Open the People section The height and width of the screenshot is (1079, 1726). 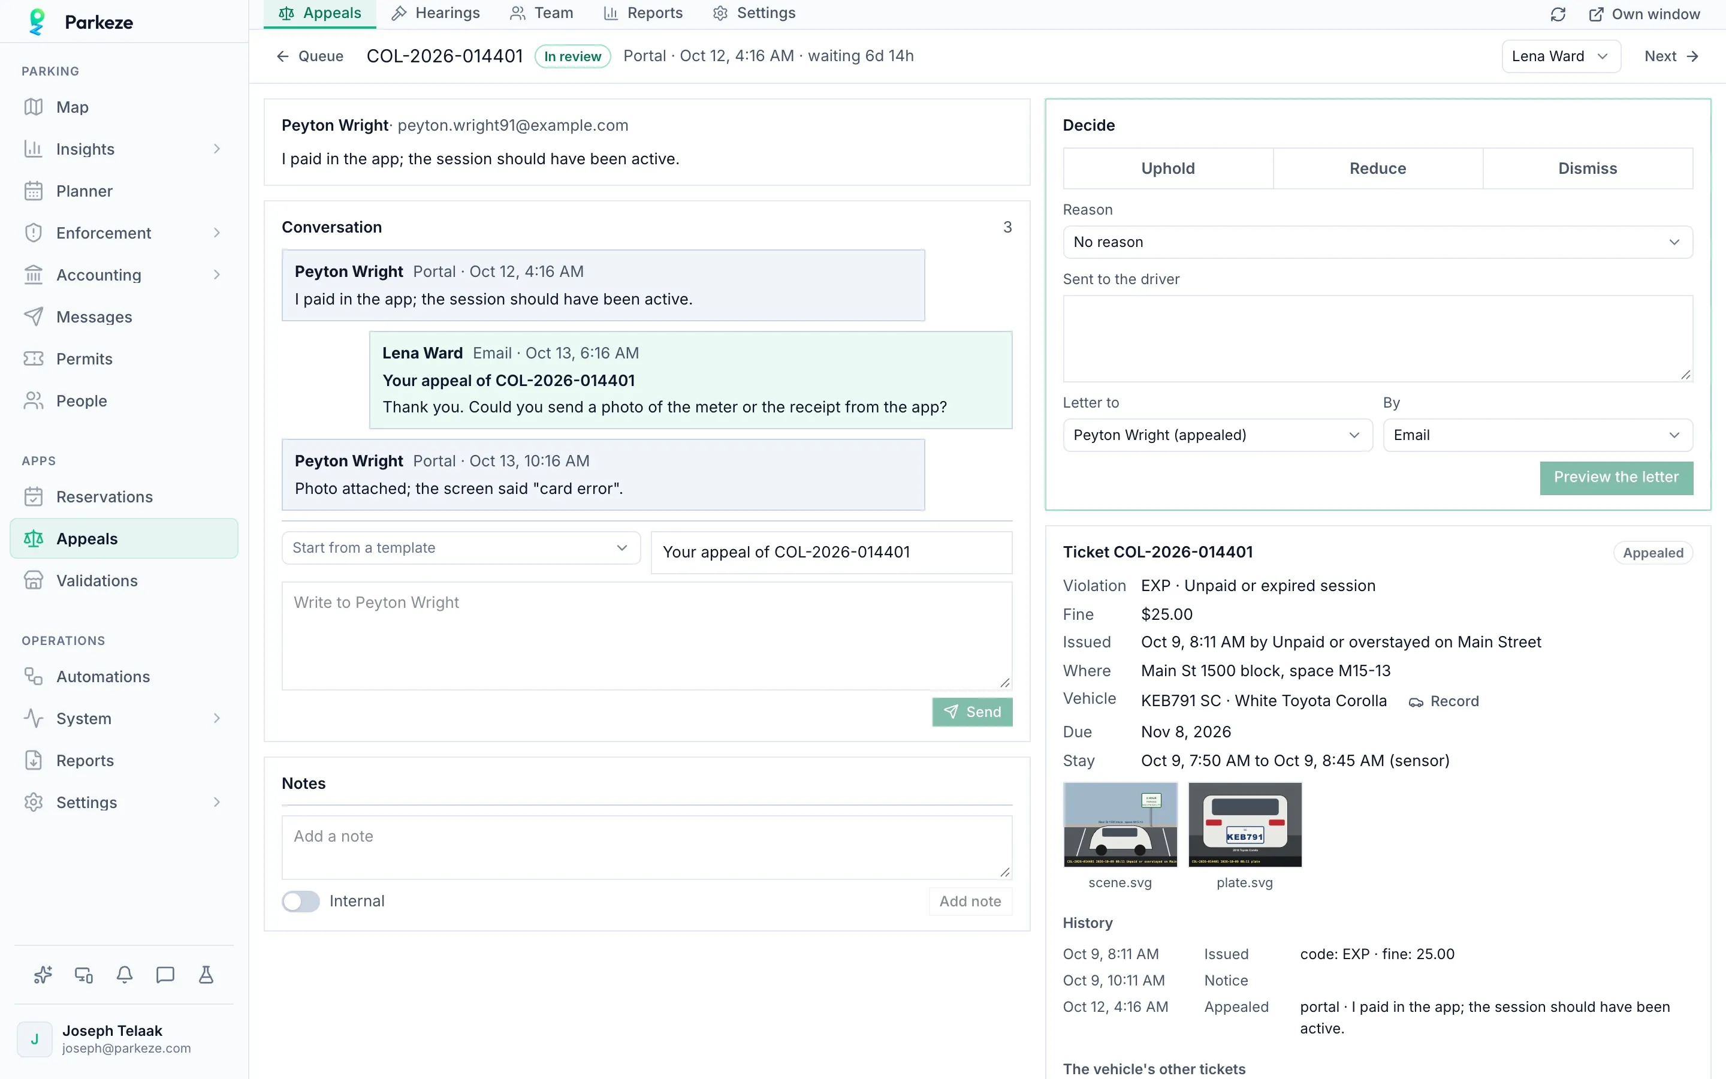point(123,401)
